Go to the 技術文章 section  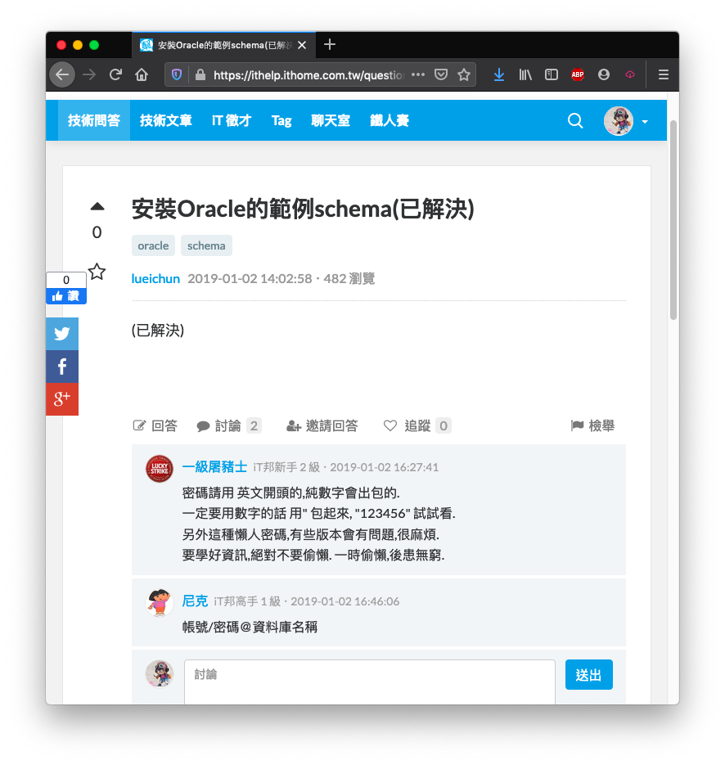(166, 120)
